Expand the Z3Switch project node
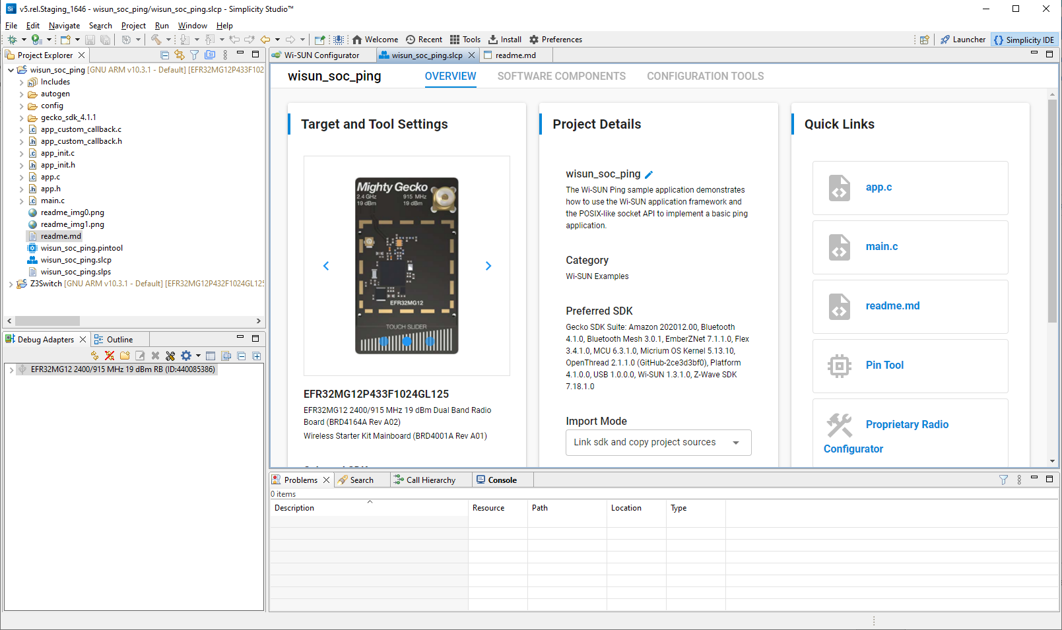This screenshot has width=1062, height=630. point(11,284)
